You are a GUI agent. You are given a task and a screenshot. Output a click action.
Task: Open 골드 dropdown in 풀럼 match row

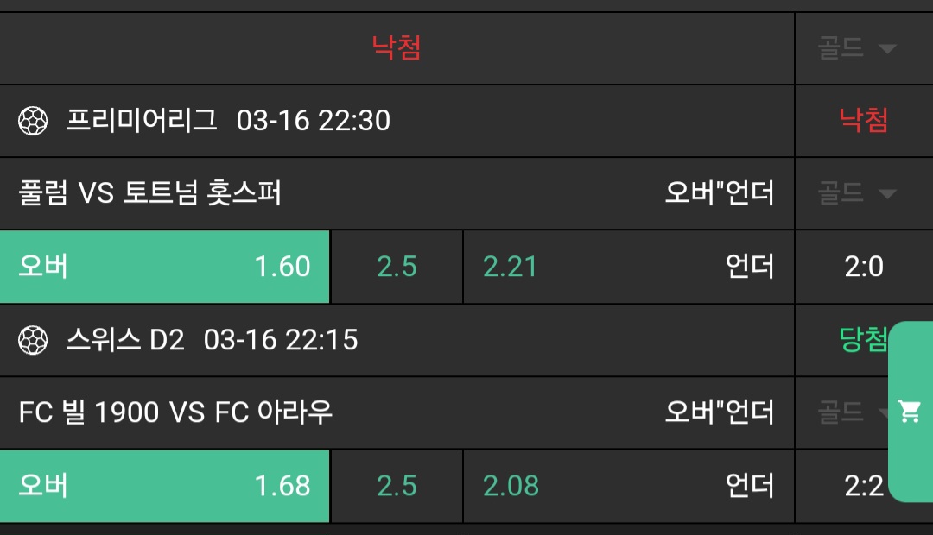point(857,193)
